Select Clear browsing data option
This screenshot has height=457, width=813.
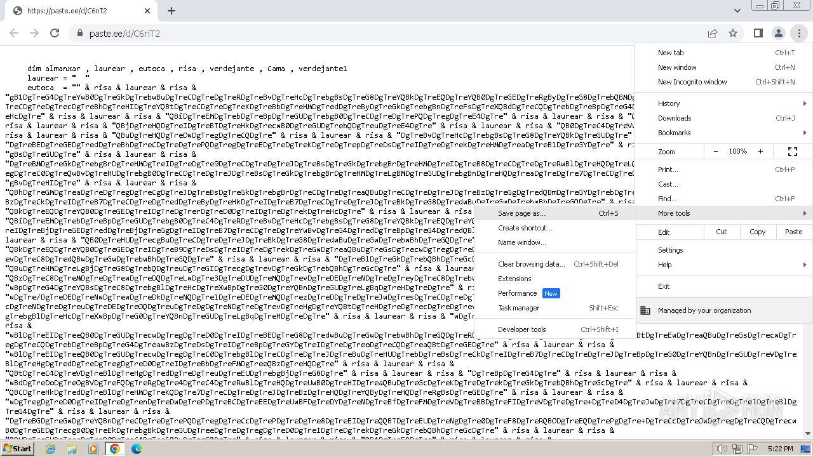pyautogui.click(x=555, y=264)
